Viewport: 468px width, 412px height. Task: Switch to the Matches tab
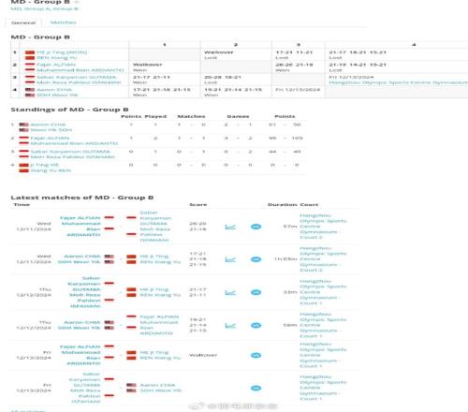63,22
